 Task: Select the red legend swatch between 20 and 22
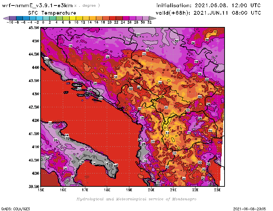pos(113,18)
